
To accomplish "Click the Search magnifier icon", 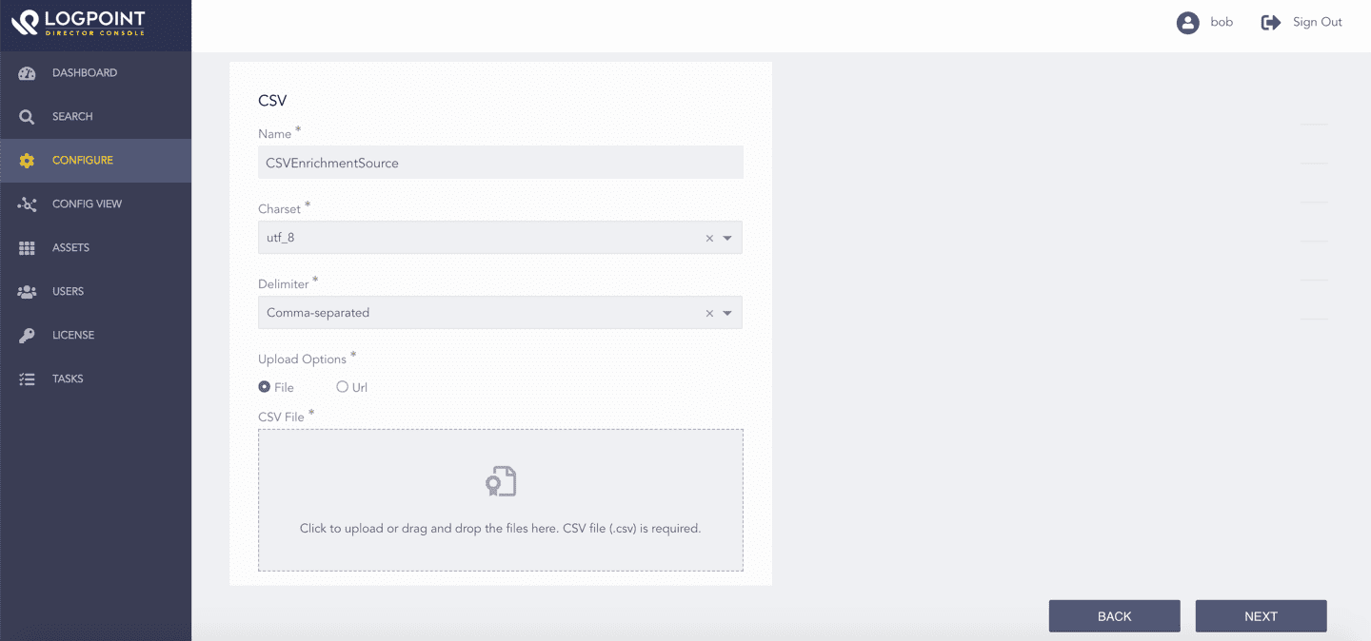I will [x=27, y=117].
